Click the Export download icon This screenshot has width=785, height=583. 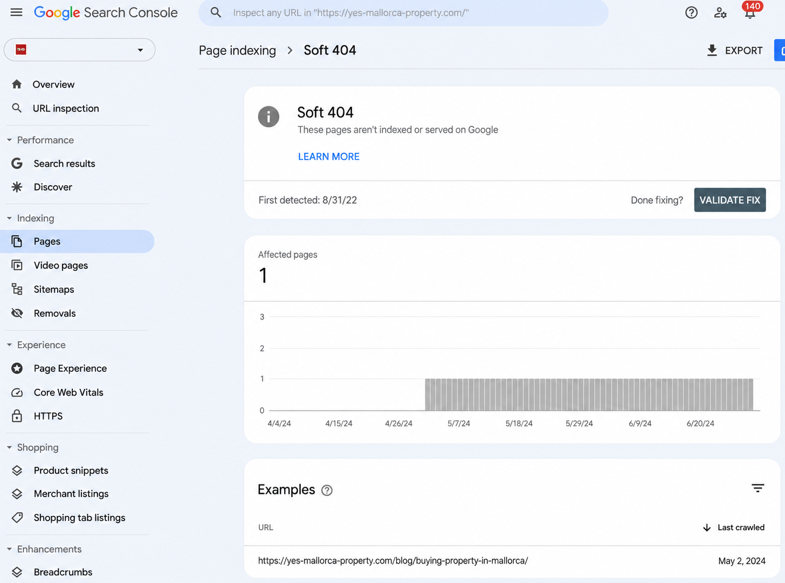(712, 50)
